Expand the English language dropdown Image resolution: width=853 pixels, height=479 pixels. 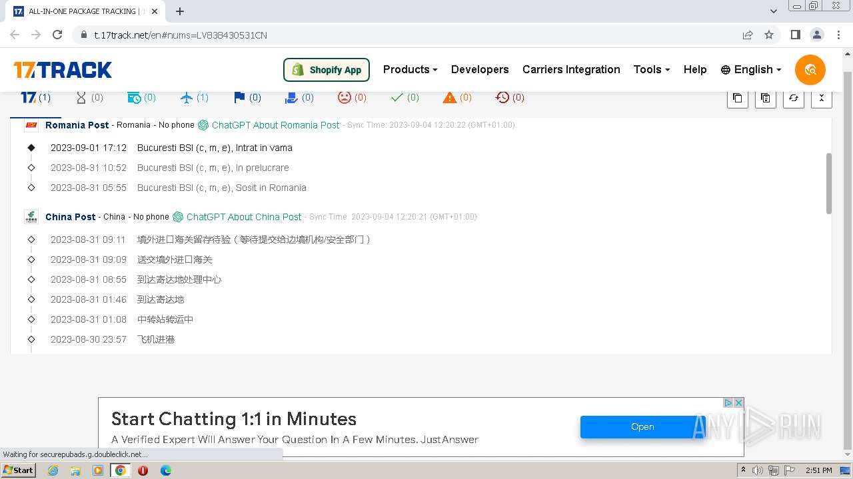pos(751,69)
